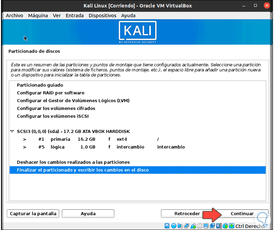Click the shared folders status icon

click(x=199, y=226)
